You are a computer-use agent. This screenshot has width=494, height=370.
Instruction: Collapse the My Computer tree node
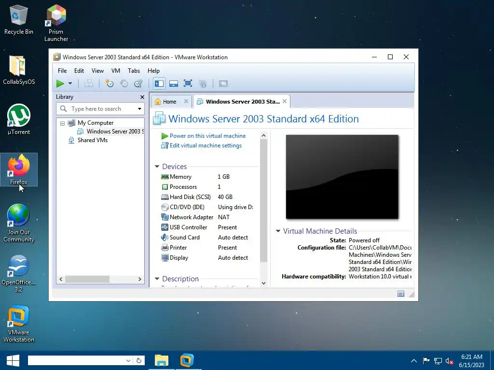coord(62,123)
